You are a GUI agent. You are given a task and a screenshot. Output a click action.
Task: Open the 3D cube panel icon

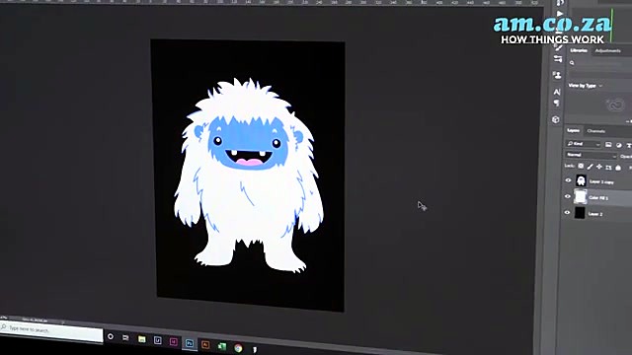click(556, 119)
